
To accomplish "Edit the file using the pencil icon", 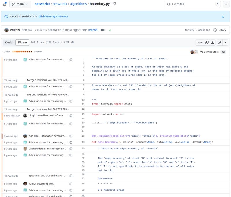I will point(220,42).
